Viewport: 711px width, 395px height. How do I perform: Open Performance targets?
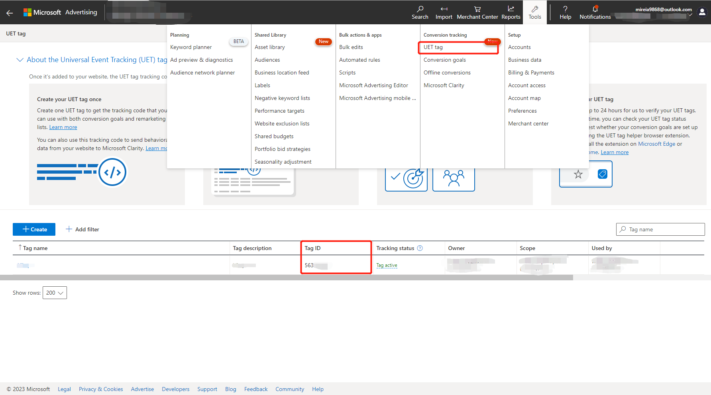(x=279, y=111)
